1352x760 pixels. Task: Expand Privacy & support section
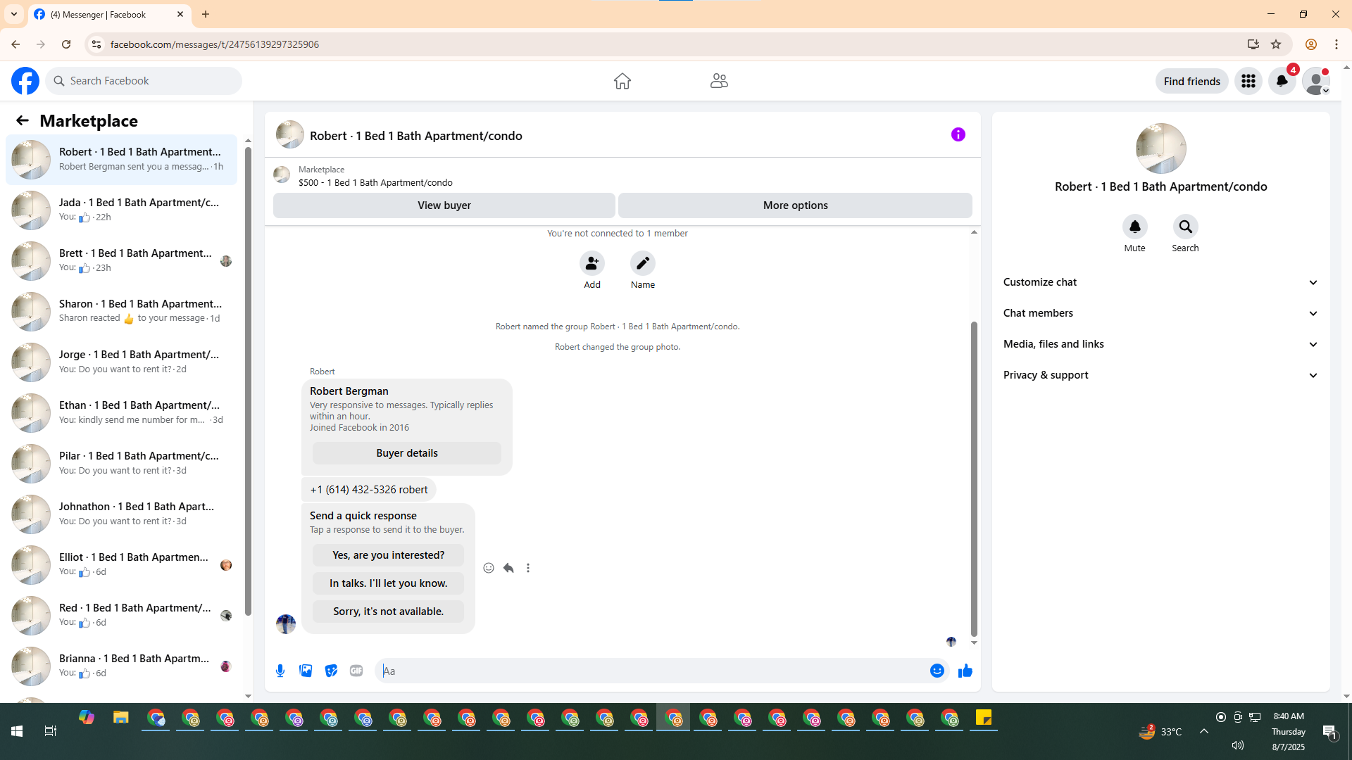coord(1161,375)
